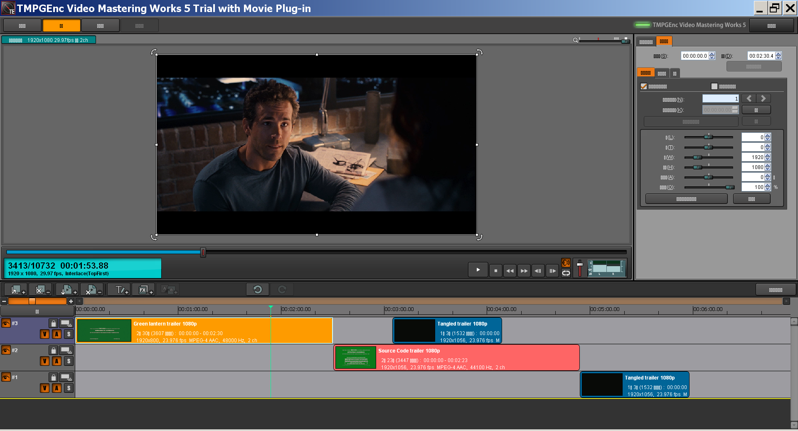The image size is (798, 431).
Task: Hide track #2 using eye icon
Action: pos(6,350)
